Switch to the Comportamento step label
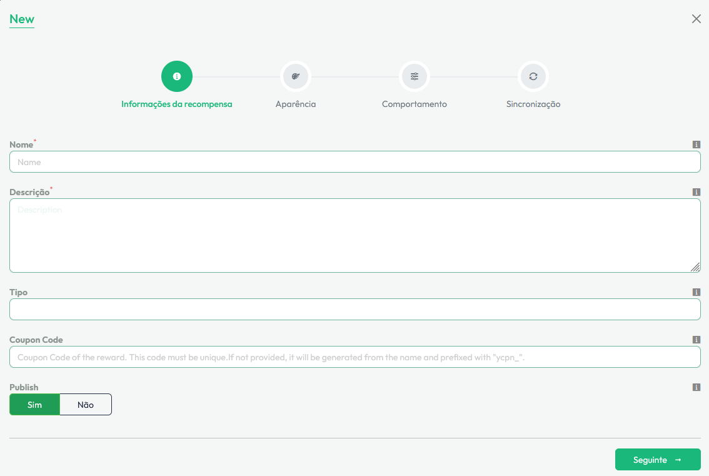This screenshot has width=709, height=476. pos(415,104)
